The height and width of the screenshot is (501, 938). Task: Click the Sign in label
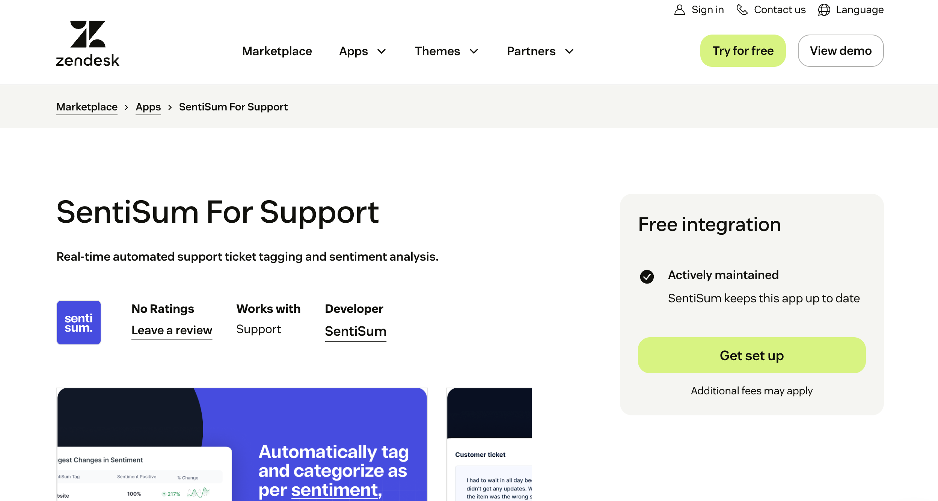point(708,9)
